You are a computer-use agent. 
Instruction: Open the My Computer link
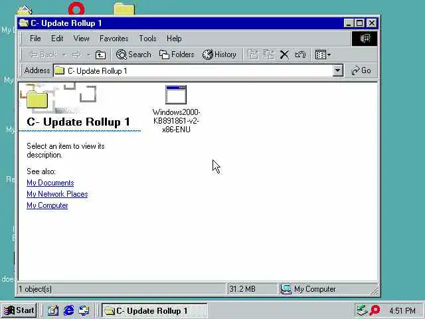coord(47,205)
